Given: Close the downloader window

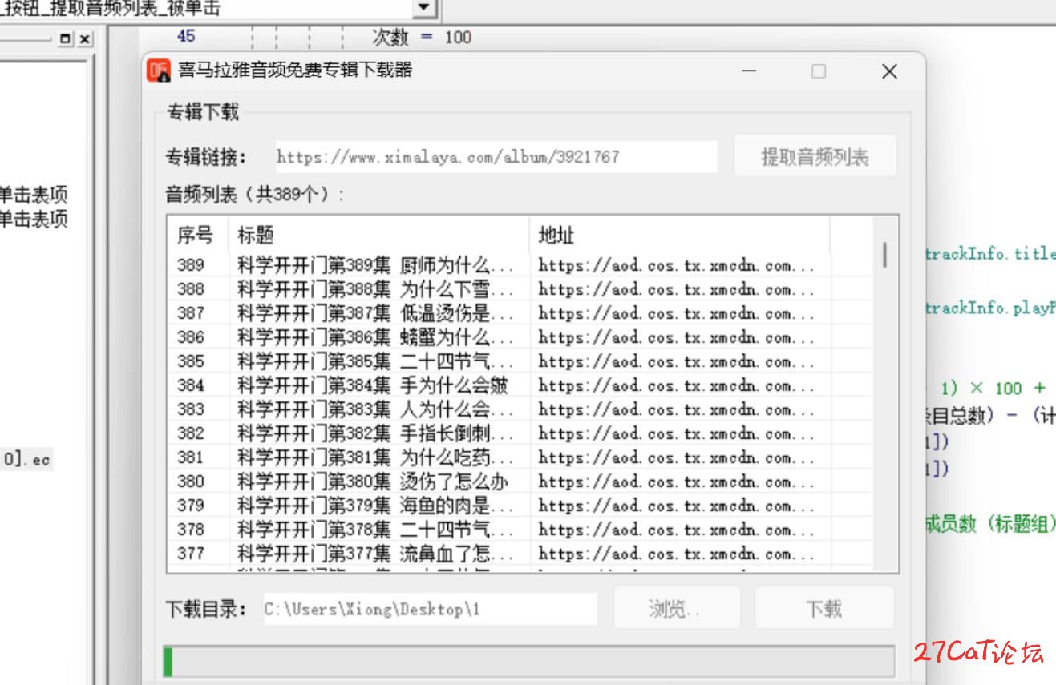Looking at the screenshot, I should [x=889, y=71].
